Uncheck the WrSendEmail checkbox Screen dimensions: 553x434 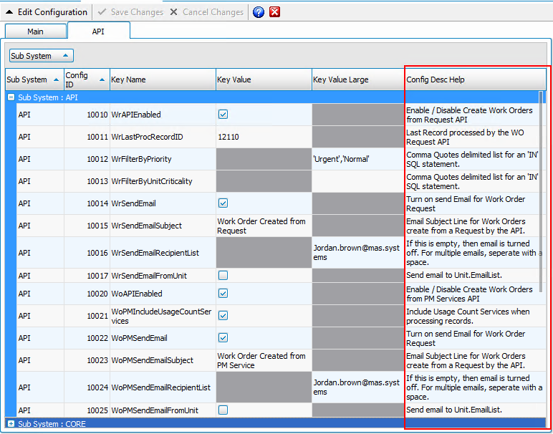223,203
